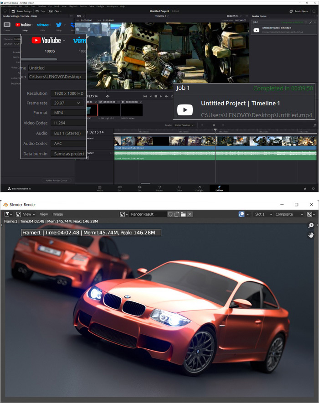Click the audio note icon above timeline
319x404 pixels.
tap(315, 125)
